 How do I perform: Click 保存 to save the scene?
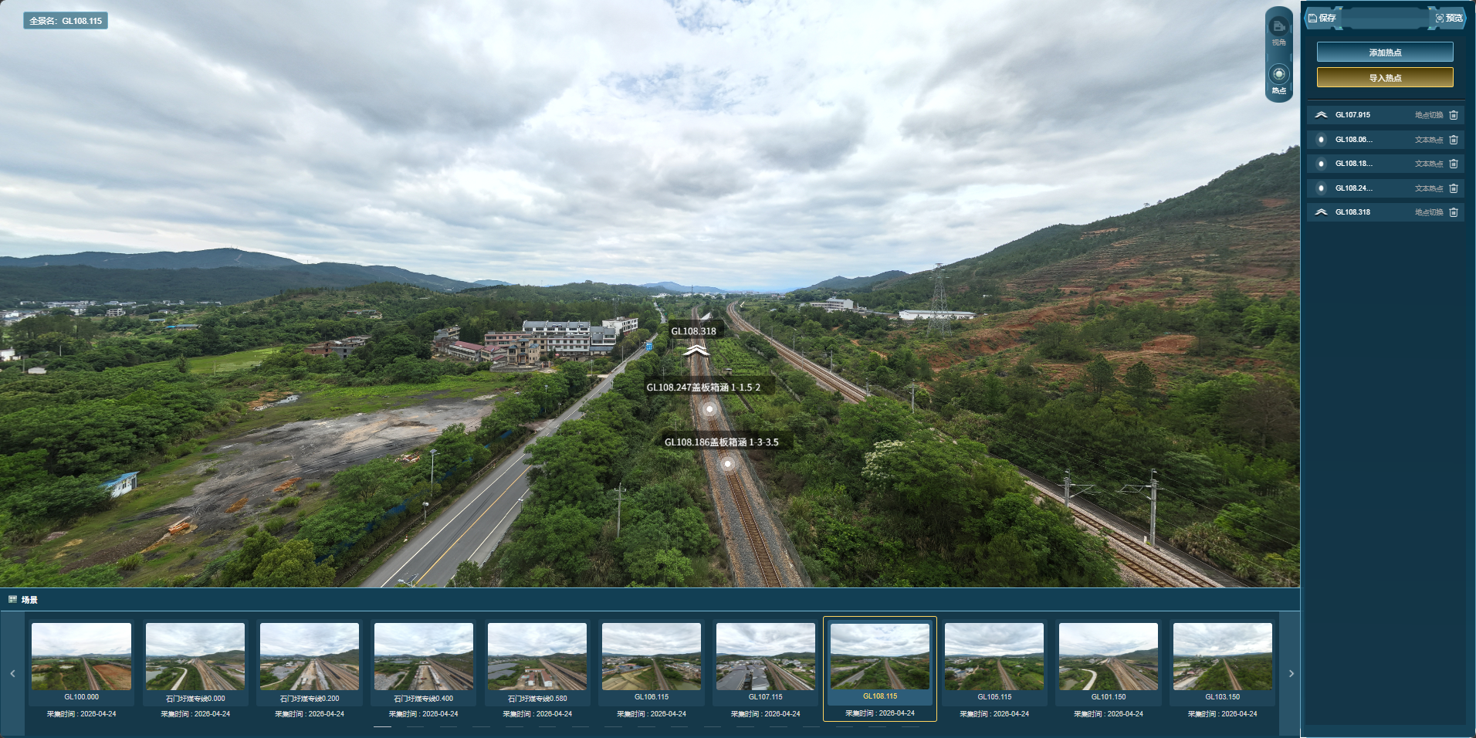click(x=1322, y=18)
